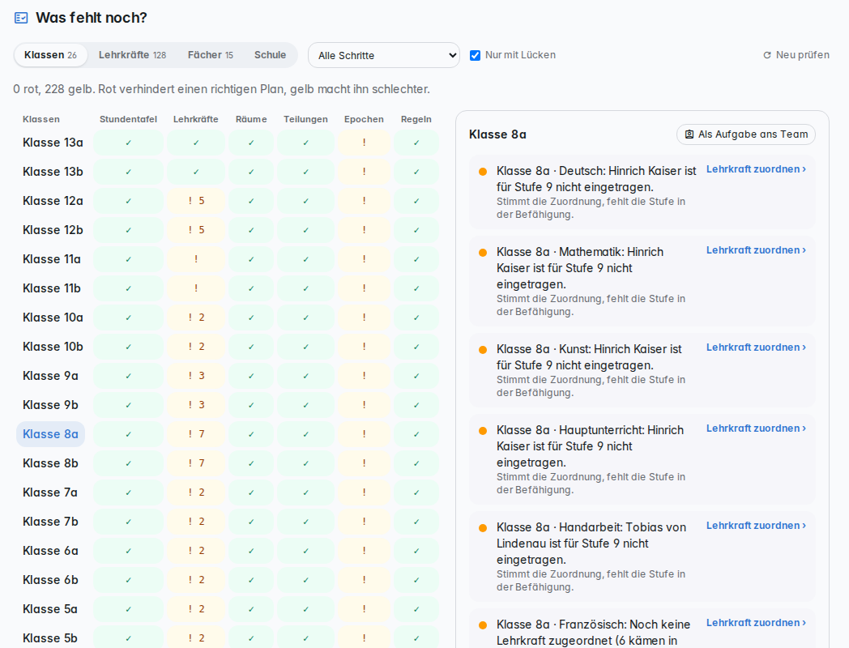Click 'Lehrkraft zuordnen' for the Mathematik issue
The width and height of the screenshot is (849, 648).
click(756, 250)
